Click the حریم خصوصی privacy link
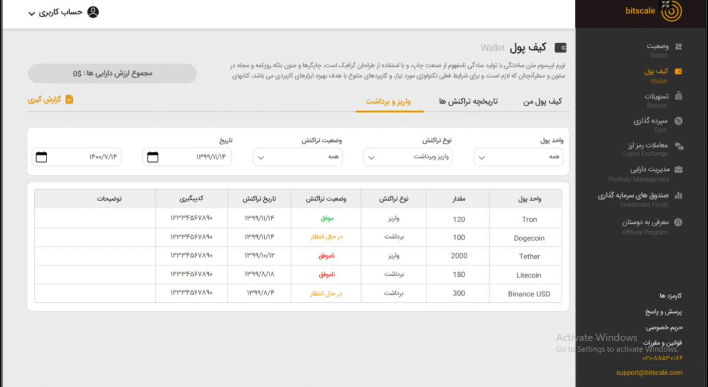This screenshot has height=387, width=708. pyautogui.click(x=664, y=327)
